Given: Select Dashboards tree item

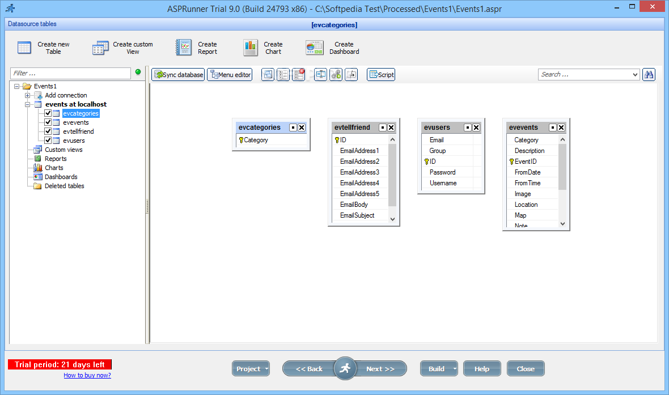Looking at the screenshot, I should click(61, 177).
